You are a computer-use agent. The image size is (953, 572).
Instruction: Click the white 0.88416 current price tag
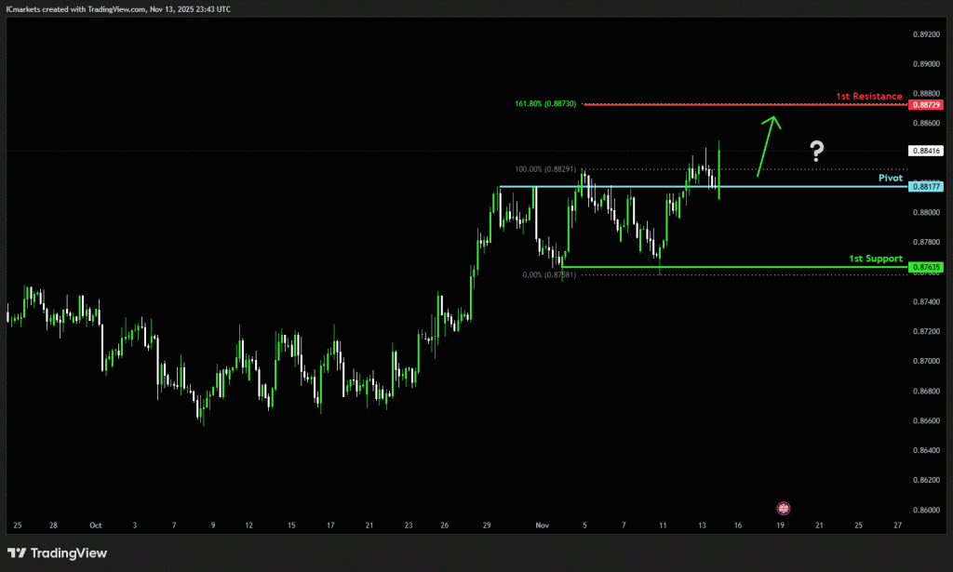[926, 151]
